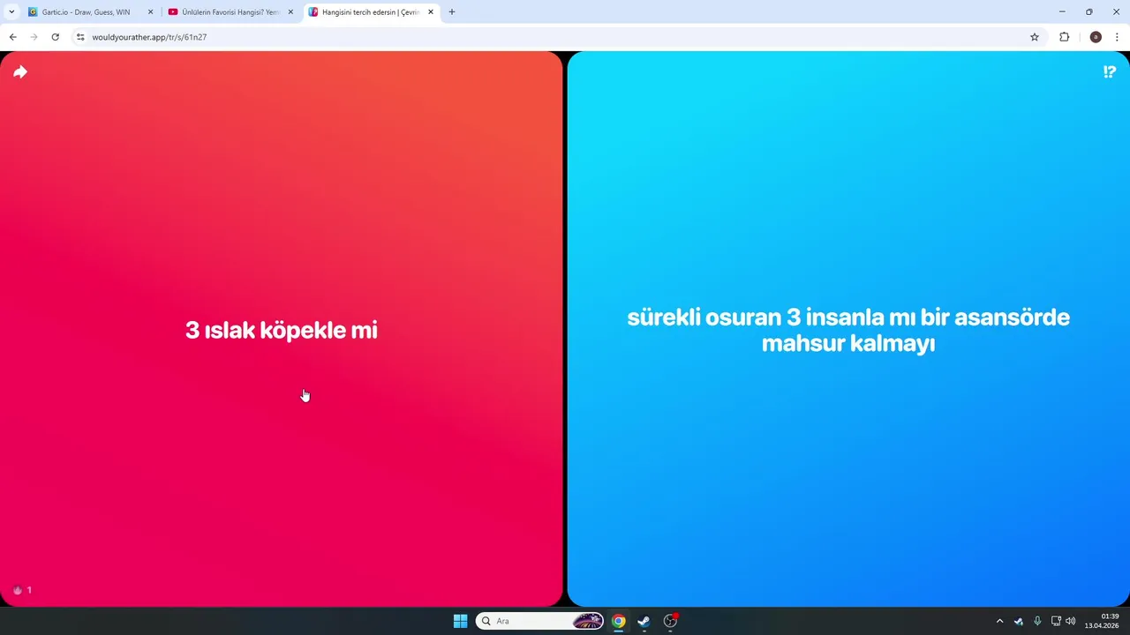Image resolution: width=1130 pixels, height=635 pixels.
Task: Open volume control in system tray
Action: click(x=1071, y=621)
